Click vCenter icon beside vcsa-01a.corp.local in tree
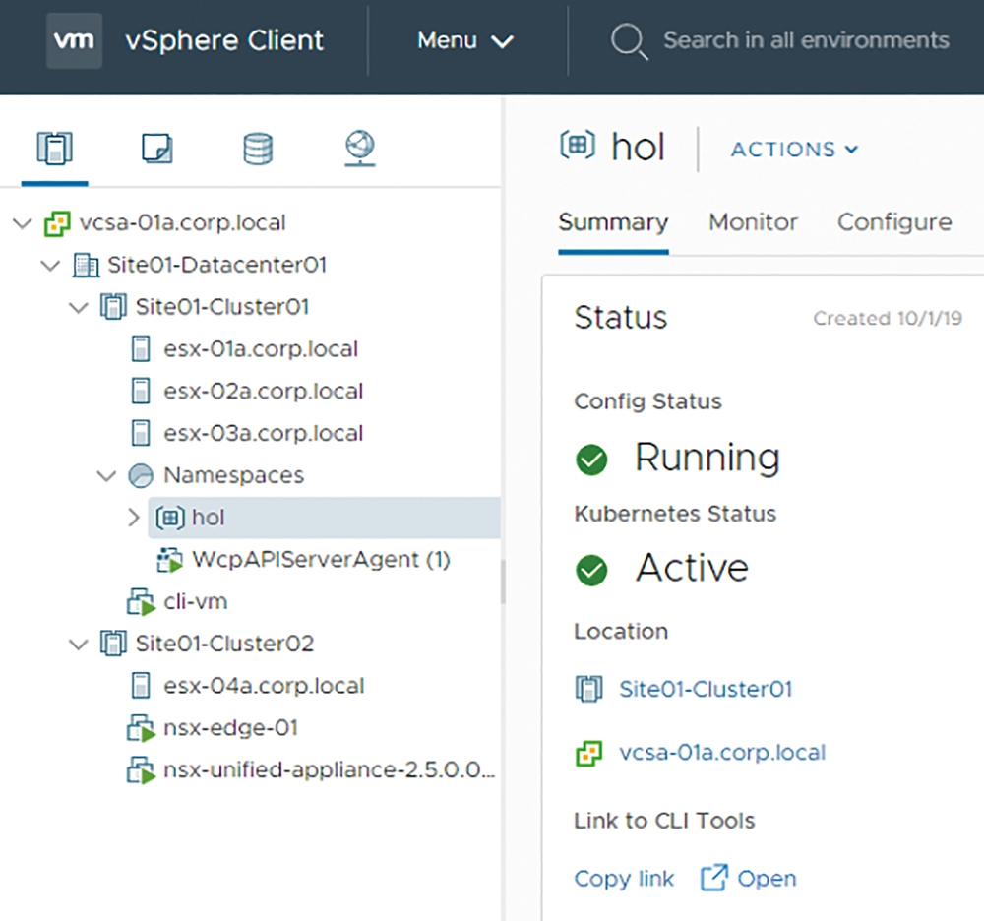The width and height of the screenshot is (984, 921). point(57,223)
